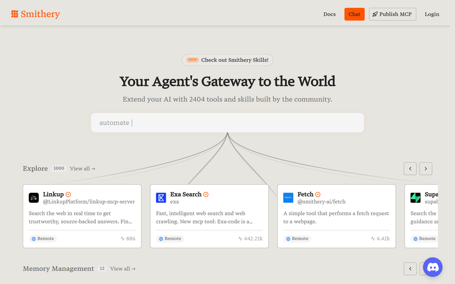The image size is (455, 284).
Task: Click the Exa Search card description text
Action: (x=204, y=217)
